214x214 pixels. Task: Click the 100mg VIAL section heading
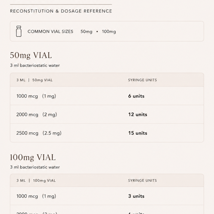33,157
